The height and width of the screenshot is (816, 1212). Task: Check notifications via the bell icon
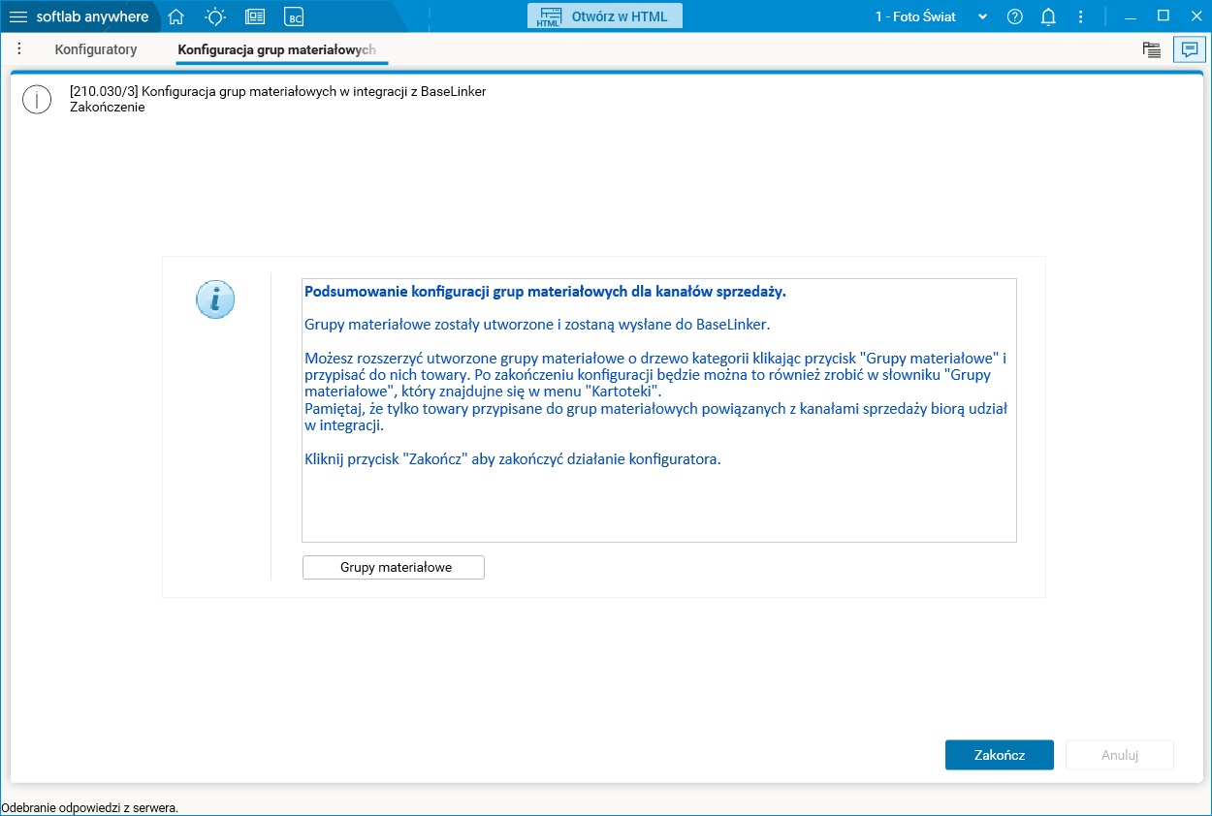(x=1048, y=16)
